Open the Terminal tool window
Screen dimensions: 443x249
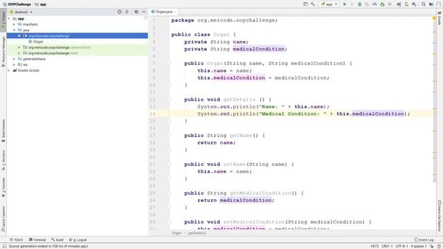tap(37, 240)
